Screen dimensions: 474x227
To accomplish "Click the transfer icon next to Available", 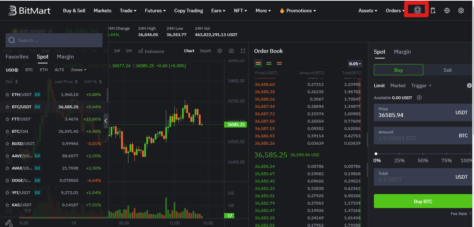I will (419, 98).
